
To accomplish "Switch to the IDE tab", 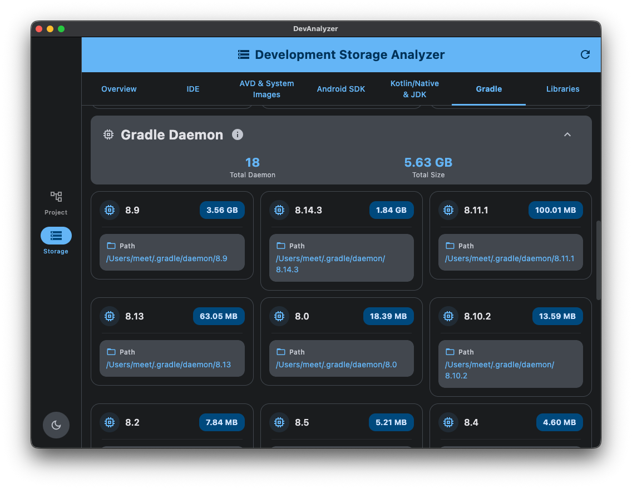I will [192, 89].
